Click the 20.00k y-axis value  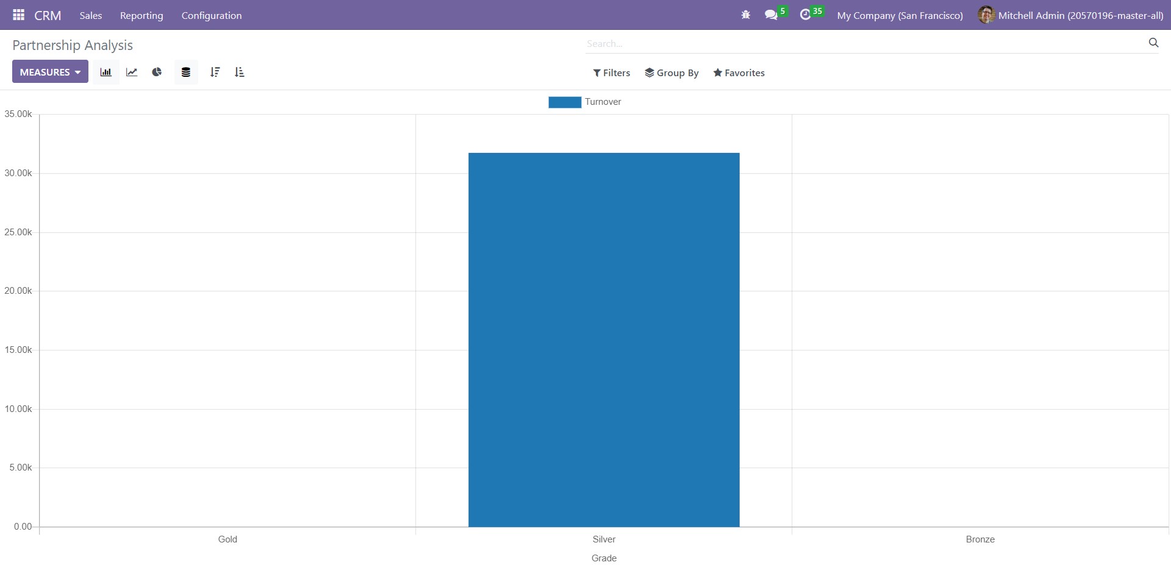click(18, 291)
